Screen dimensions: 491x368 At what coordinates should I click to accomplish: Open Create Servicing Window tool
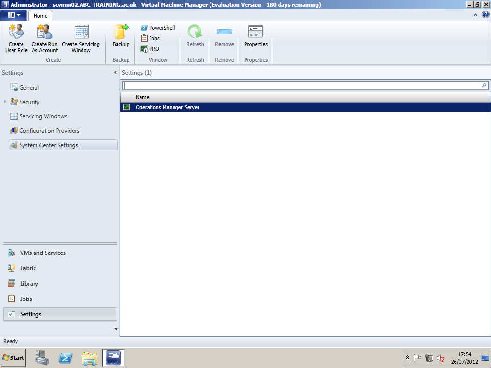81,38
